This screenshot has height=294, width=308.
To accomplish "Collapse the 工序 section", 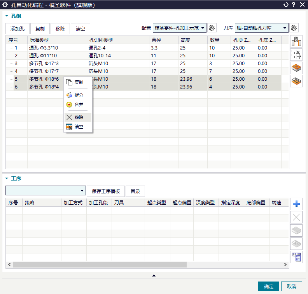I will (7, 179).
